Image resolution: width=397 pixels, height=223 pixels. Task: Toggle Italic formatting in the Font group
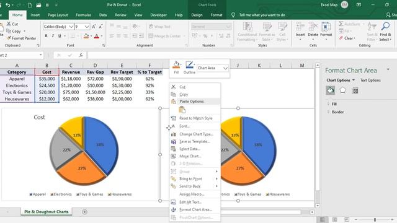(53, 36)
